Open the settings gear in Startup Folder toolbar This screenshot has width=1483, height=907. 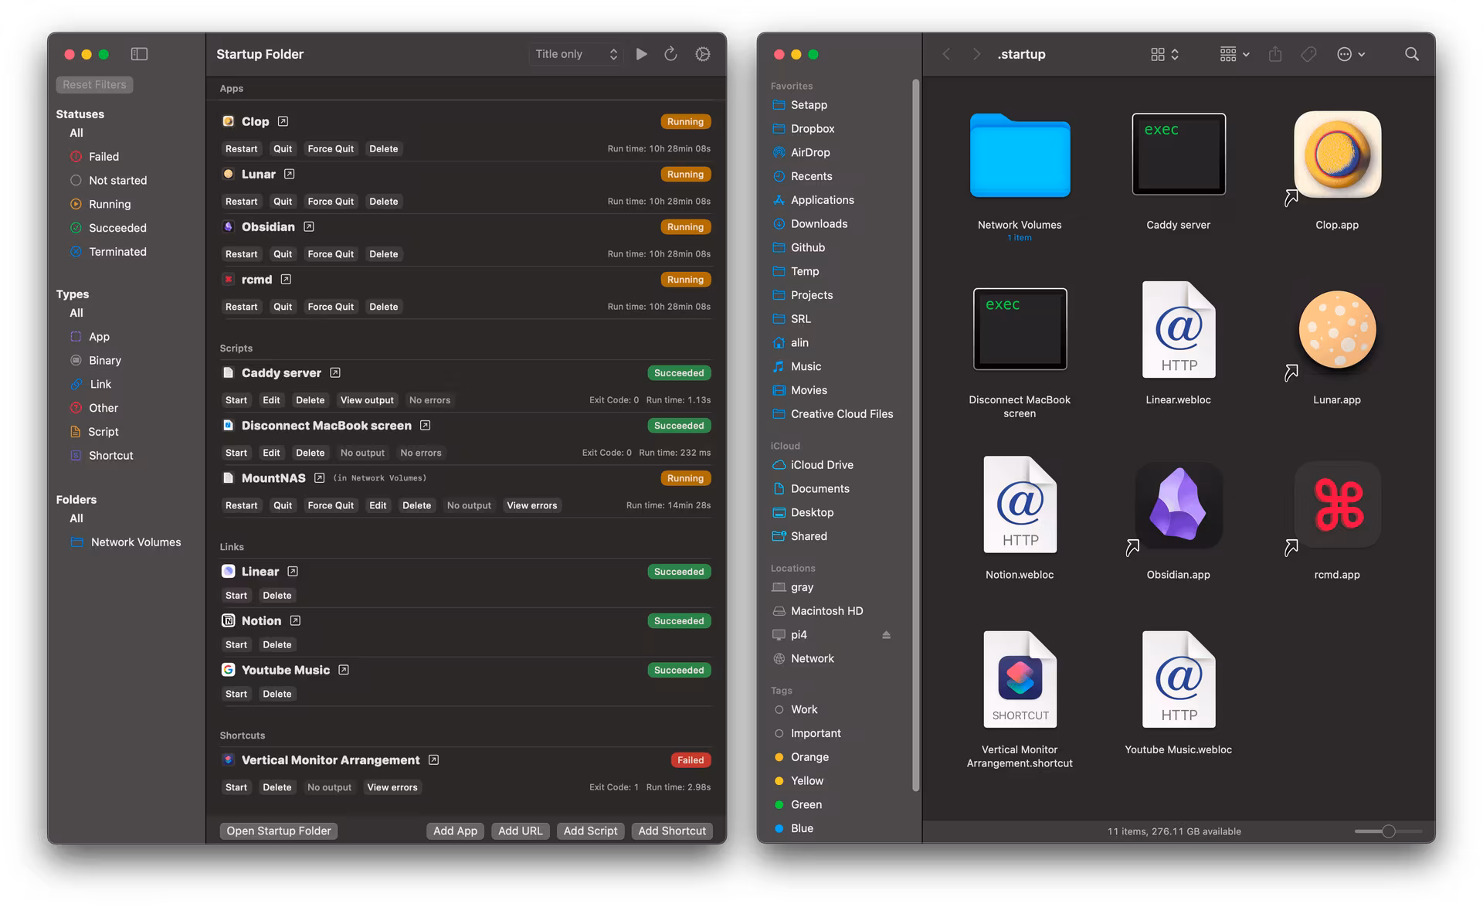click(702, 54)
